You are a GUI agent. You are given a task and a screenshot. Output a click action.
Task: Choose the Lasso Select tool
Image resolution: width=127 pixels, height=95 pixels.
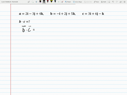33,2
